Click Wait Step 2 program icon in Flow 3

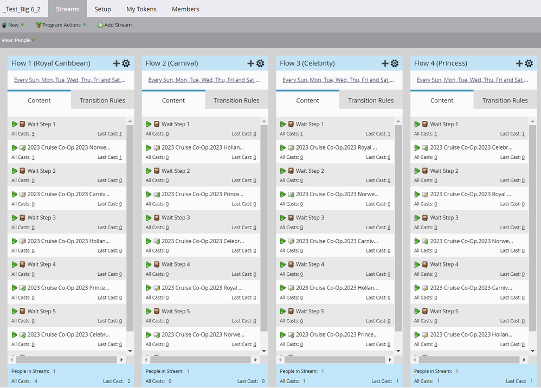(291, 171)
